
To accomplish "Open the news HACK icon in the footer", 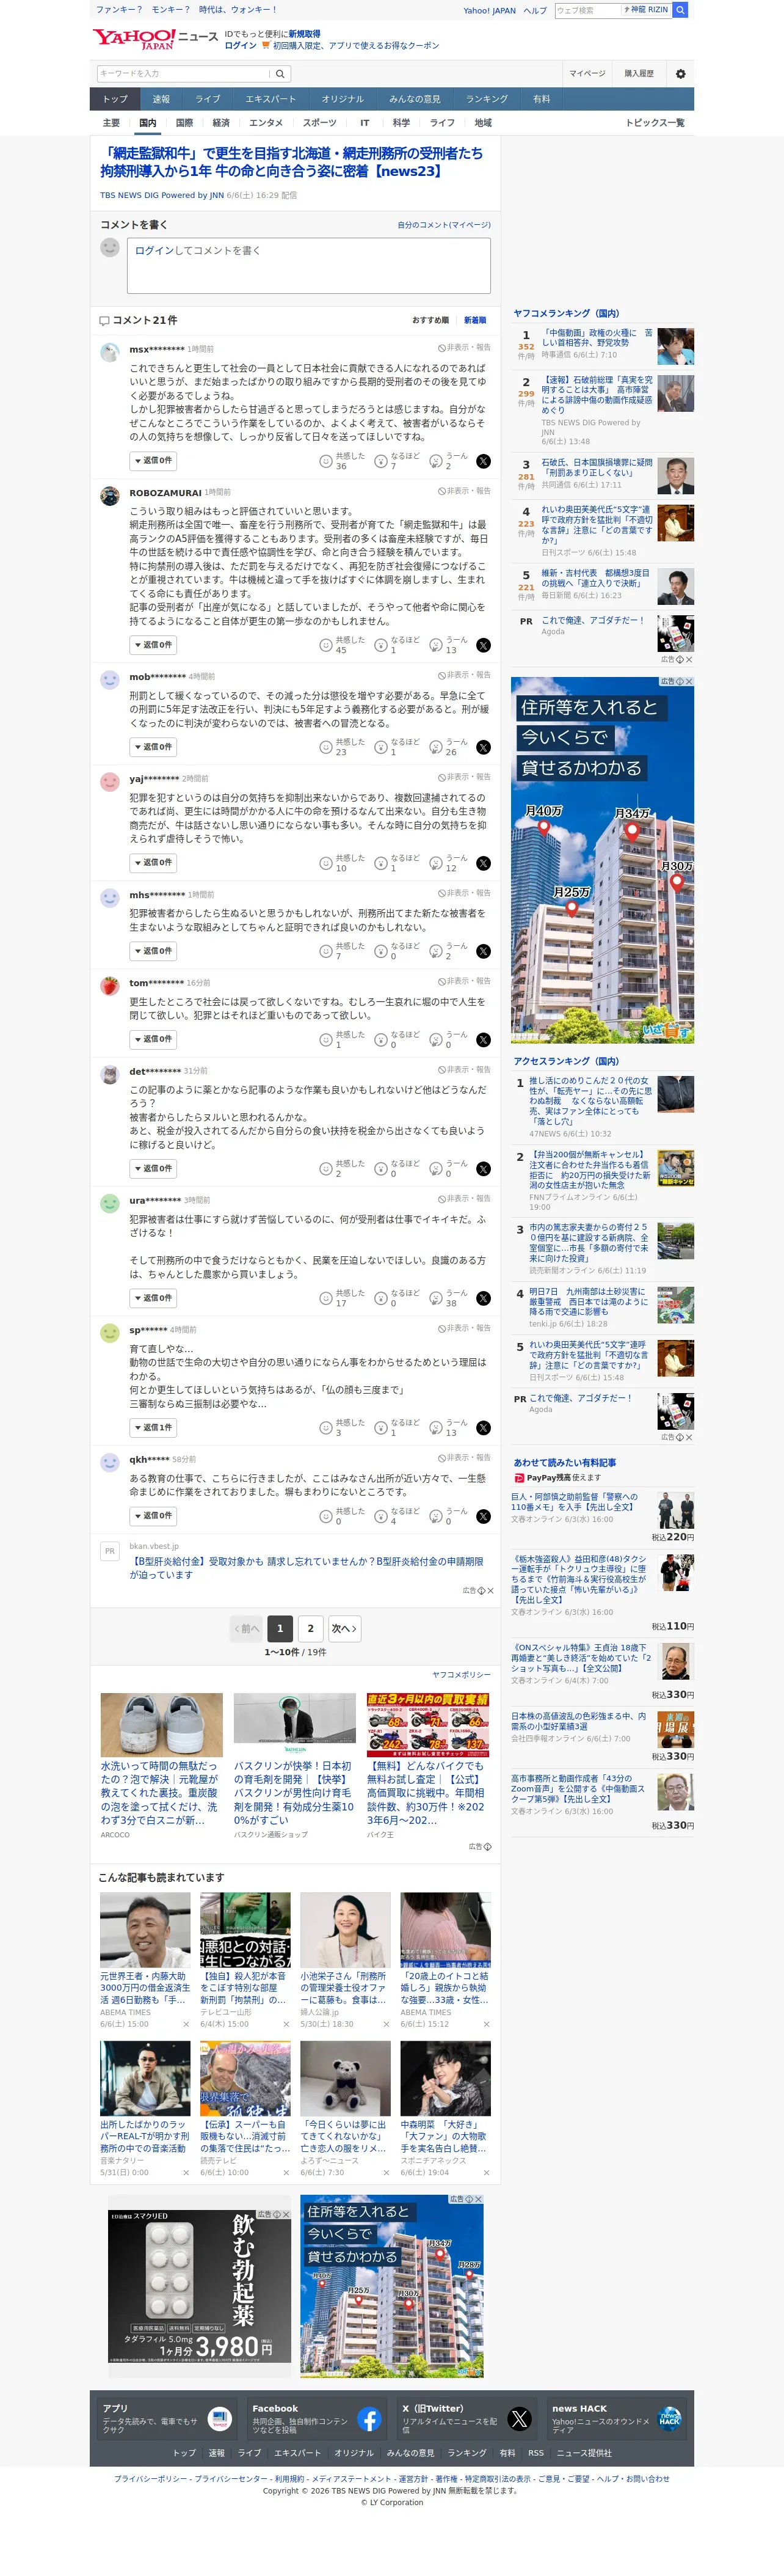I will (x=669, y=2418).
